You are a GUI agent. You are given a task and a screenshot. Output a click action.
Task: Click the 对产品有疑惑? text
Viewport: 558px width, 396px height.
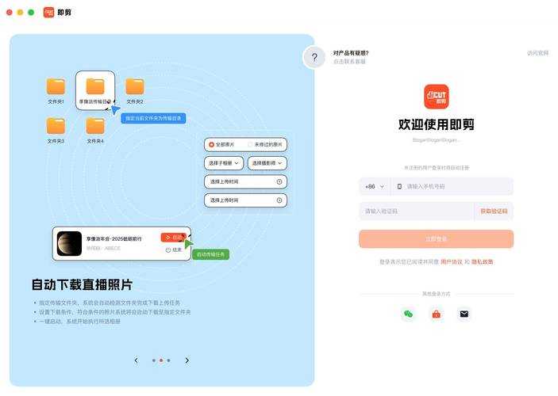click(351, 53)
